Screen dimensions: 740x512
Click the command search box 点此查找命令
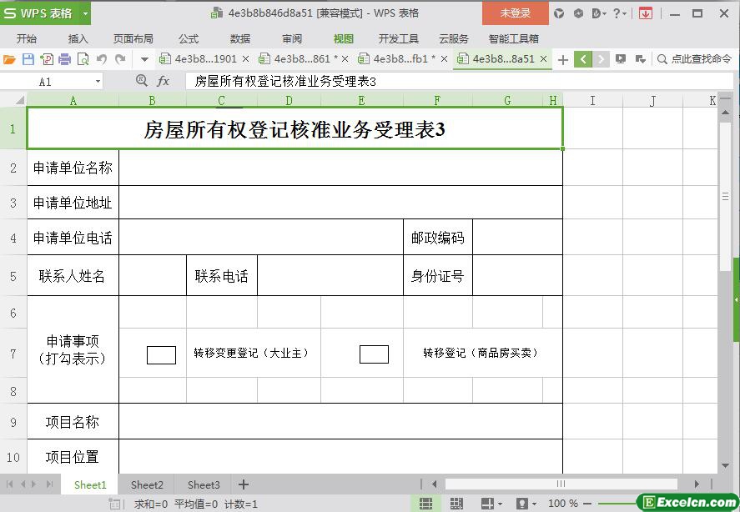[695, 59]
